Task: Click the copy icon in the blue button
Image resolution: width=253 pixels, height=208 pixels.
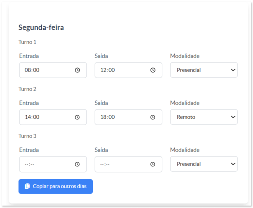Action: tap(27, 186)
